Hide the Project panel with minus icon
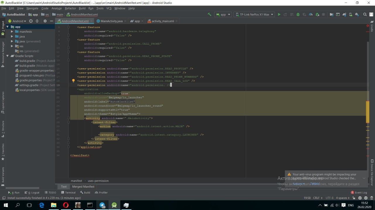Viewport: 375px width, 210px height. (x=52, y=21)
